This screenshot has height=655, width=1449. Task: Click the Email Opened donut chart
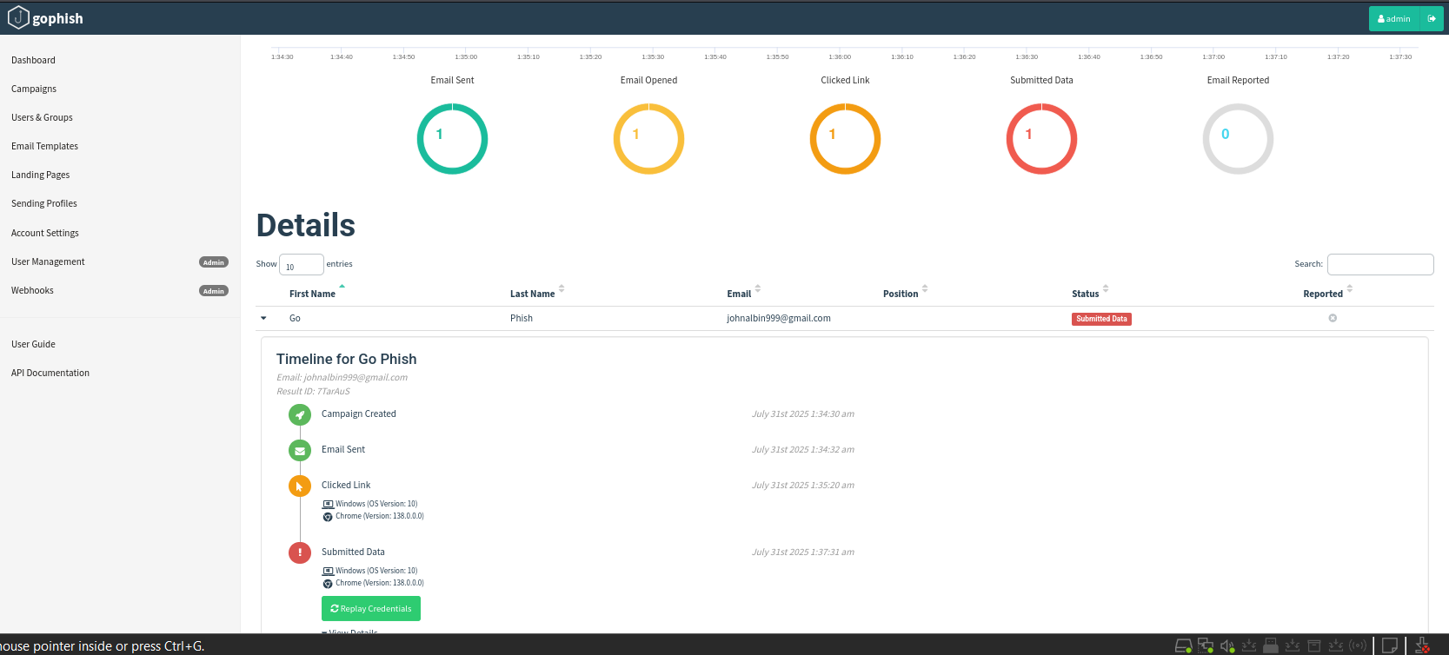(x=648, y=139)
